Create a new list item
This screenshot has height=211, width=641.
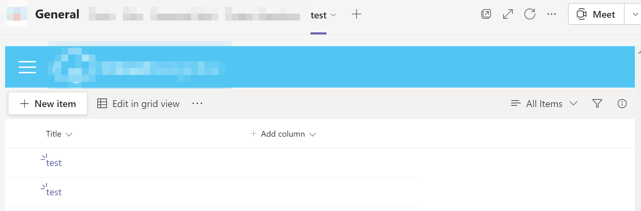[x=47, y=103]
